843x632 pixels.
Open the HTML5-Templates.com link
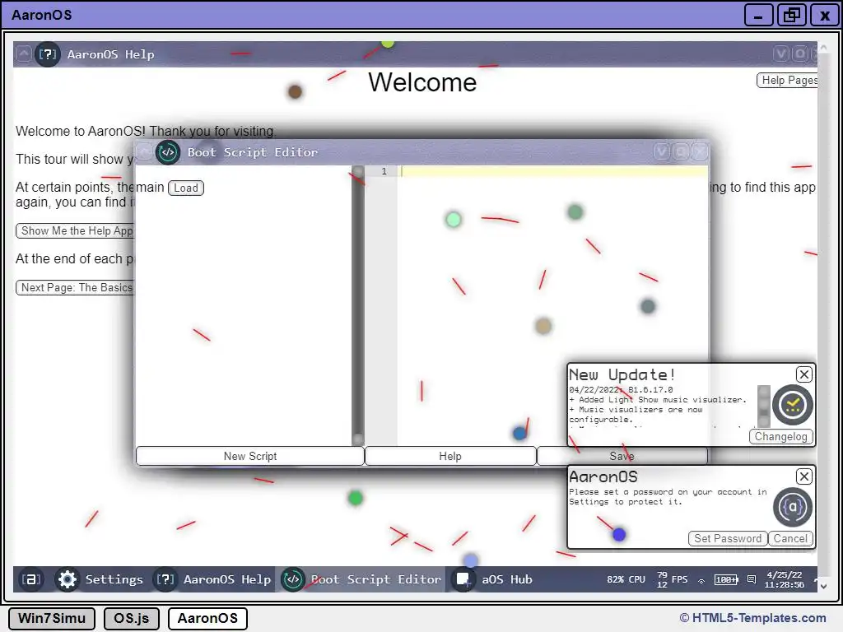pos(752,618)
